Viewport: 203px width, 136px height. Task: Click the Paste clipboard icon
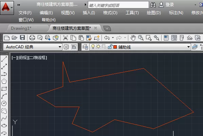click(81, 38)
